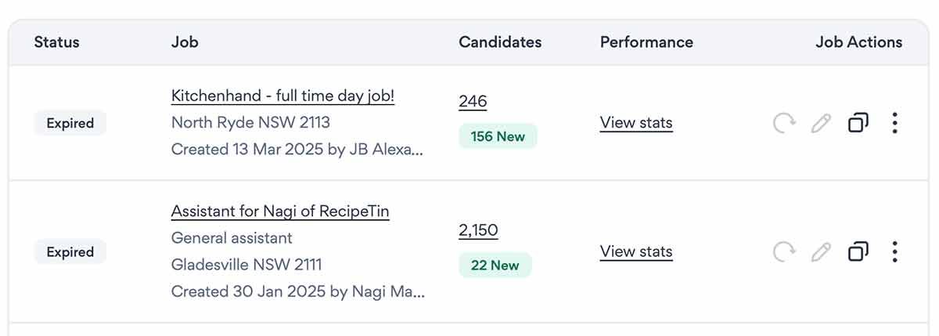
Task: Open more options menu for Kitchenhand job
Action: pyautogui.click(x=894, y=123)
